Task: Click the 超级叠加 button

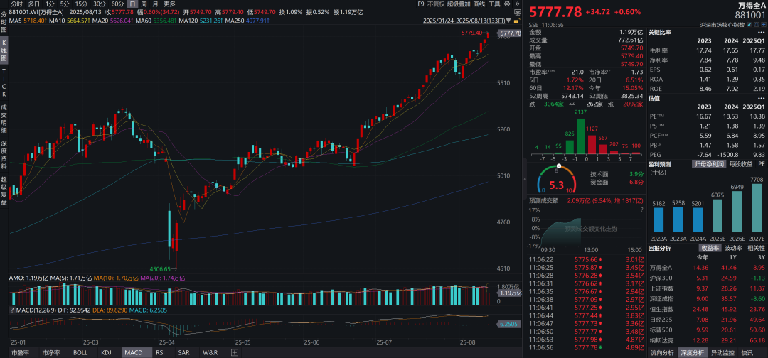Action: click(x=459, y=4)
